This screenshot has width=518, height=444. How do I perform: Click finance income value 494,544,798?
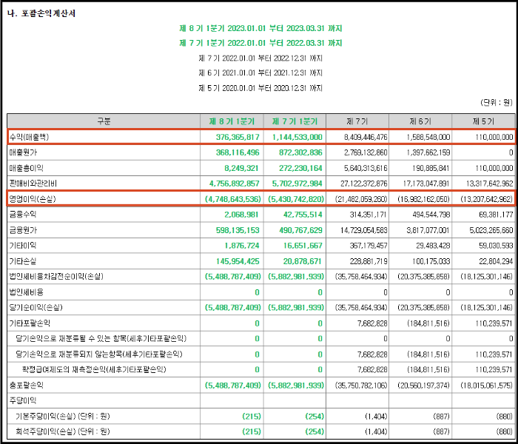click(431, 215)
